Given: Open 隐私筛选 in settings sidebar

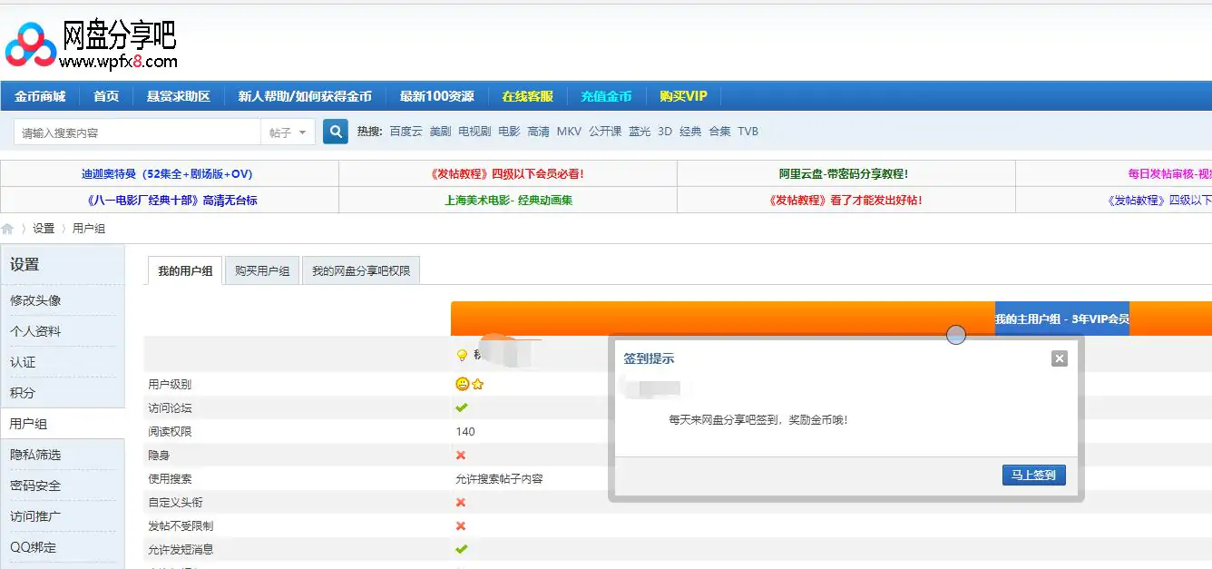Looking at the screenshot, I should (x=35, y=455).
